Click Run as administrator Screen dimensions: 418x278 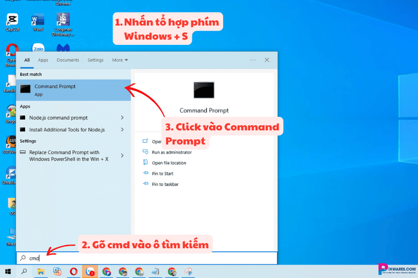[x=171, y=152]
